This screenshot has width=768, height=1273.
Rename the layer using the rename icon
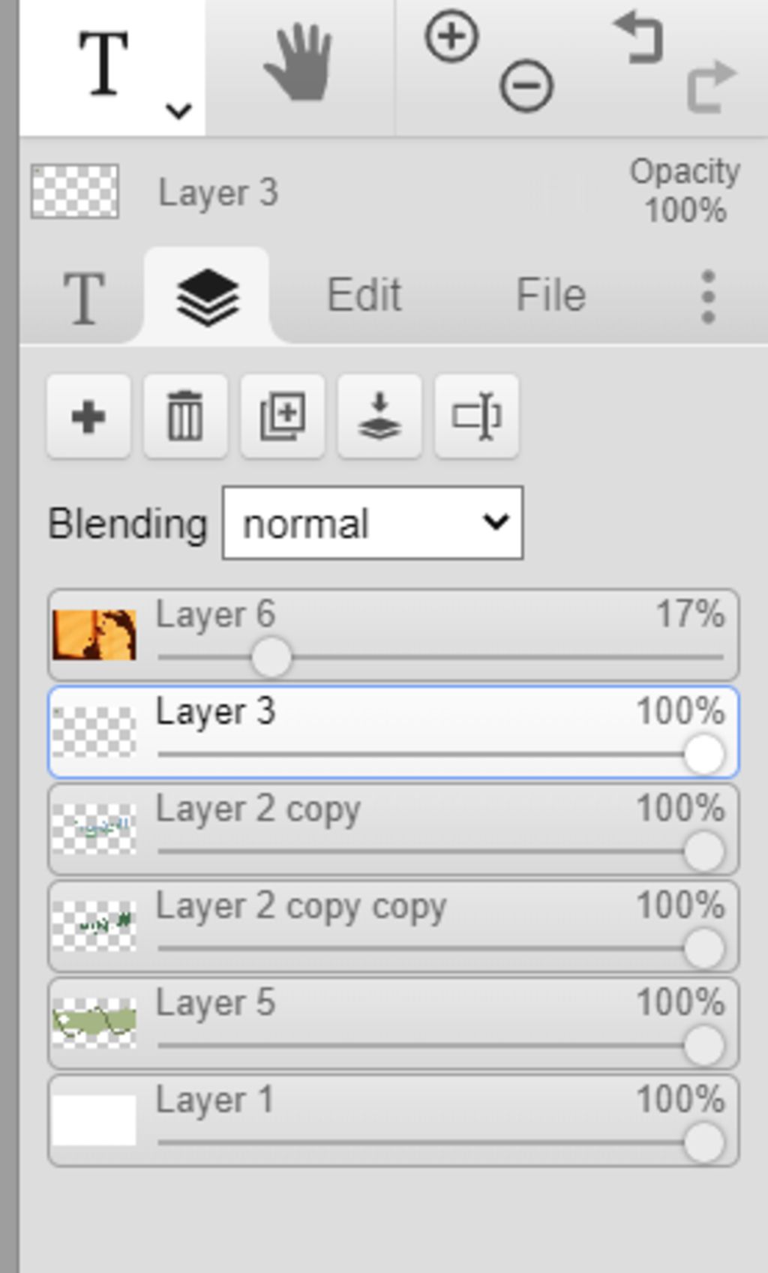pos(476,416)
